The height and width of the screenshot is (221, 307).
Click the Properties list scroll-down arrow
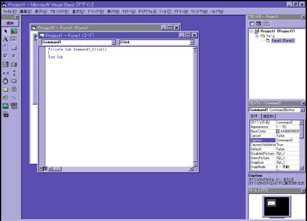(302, 168)
